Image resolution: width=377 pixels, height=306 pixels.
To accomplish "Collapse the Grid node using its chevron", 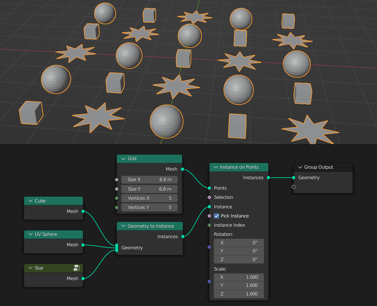I will click(x=122, y=159).
